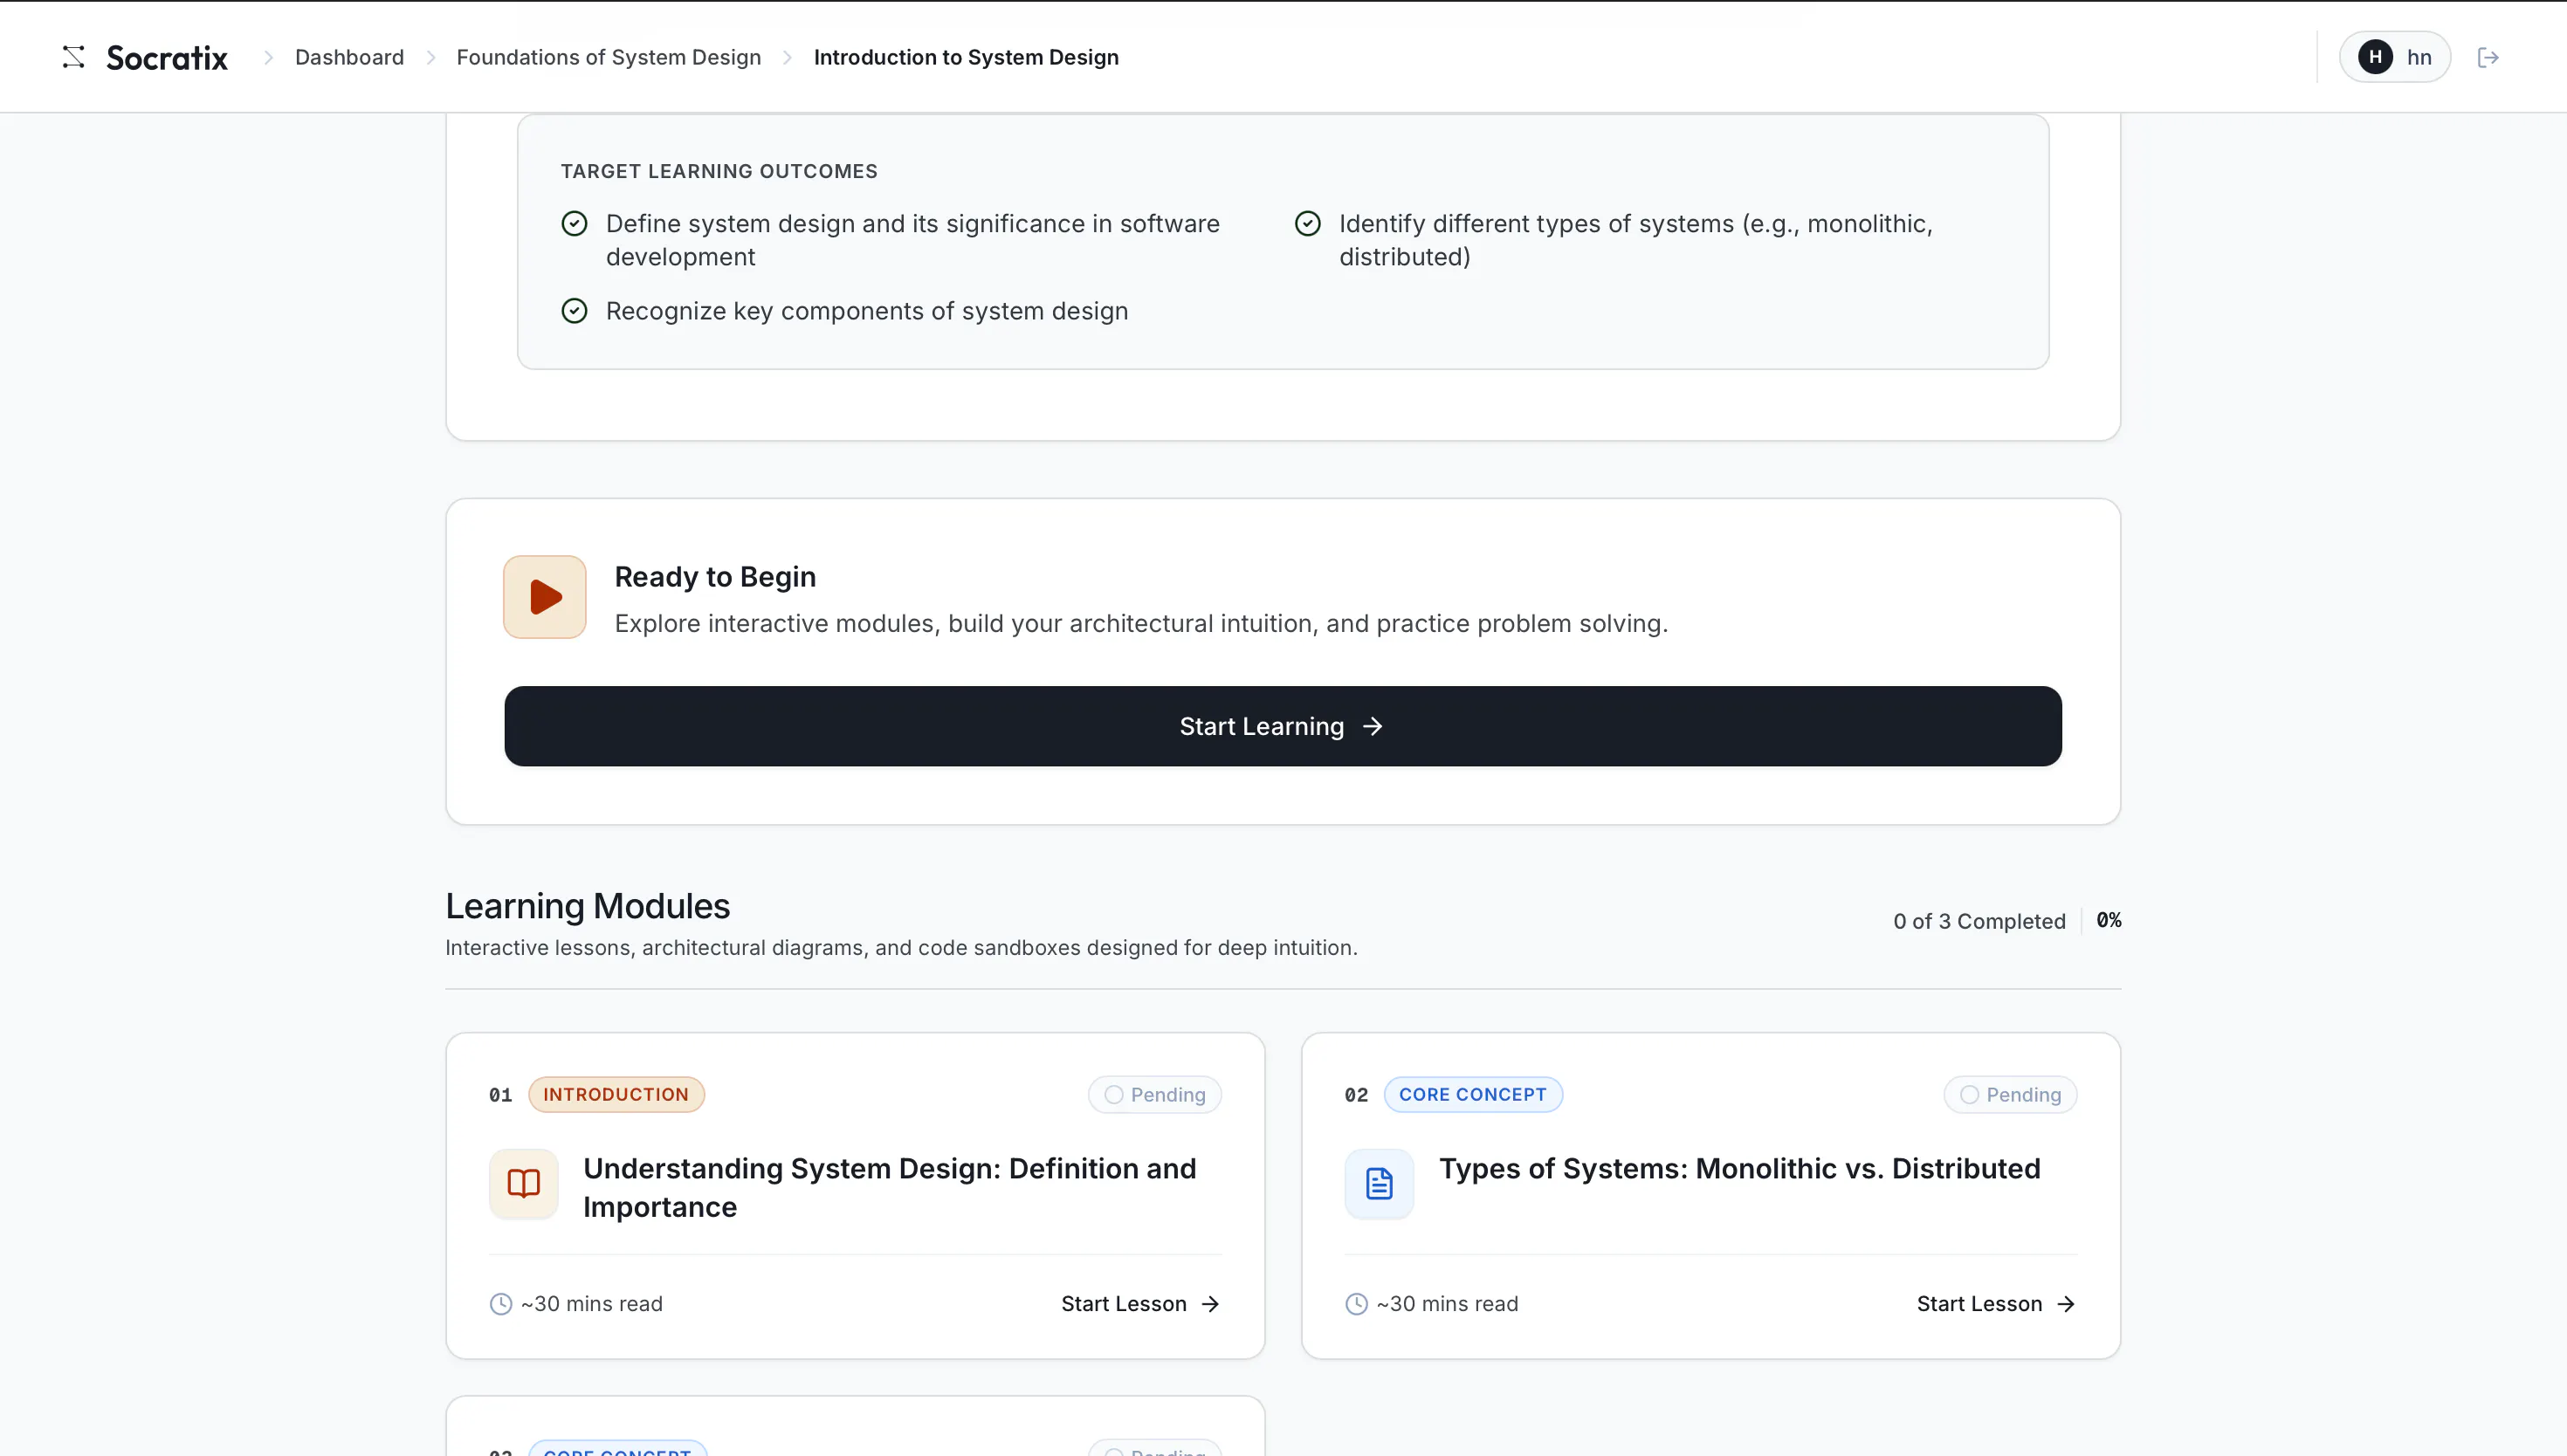Screen dimensions: 2567x1456
Task: Go to Dashboard breadcrumb
Action: tap(349, 57)
